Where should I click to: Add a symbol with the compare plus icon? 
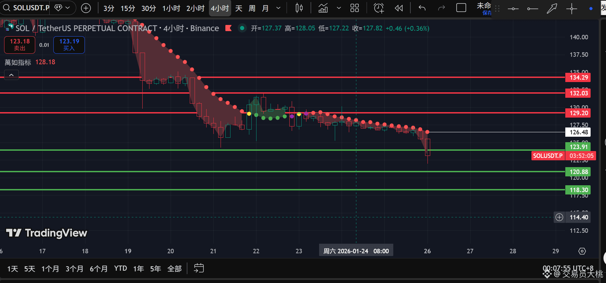[x=86, y=8]
